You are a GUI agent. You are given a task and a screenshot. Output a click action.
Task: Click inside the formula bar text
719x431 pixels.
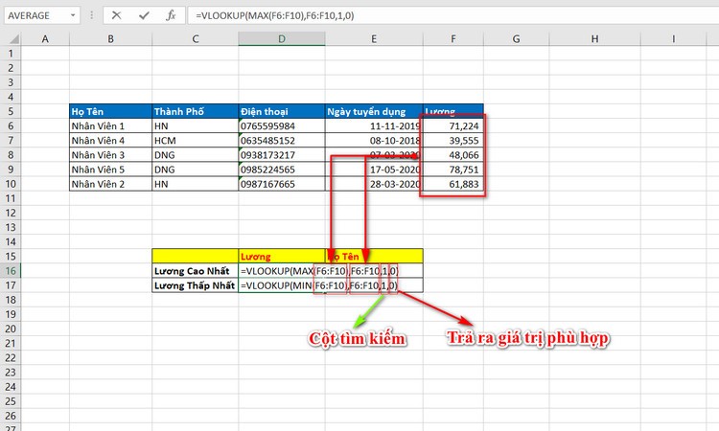275,15
